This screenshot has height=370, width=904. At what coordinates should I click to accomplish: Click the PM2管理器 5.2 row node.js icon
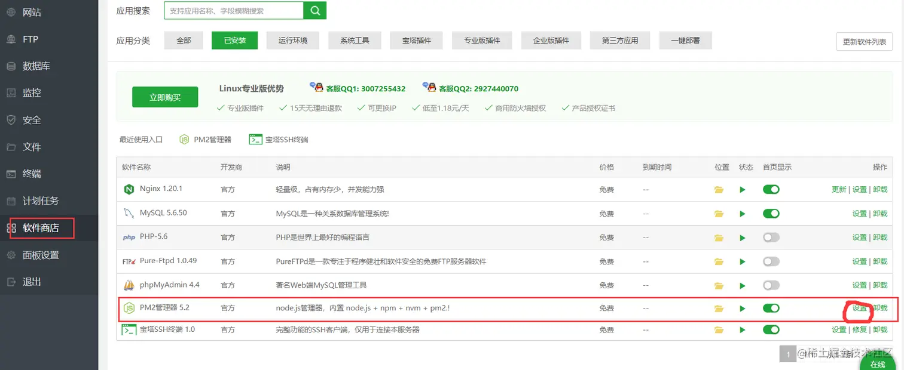[129, 308]
